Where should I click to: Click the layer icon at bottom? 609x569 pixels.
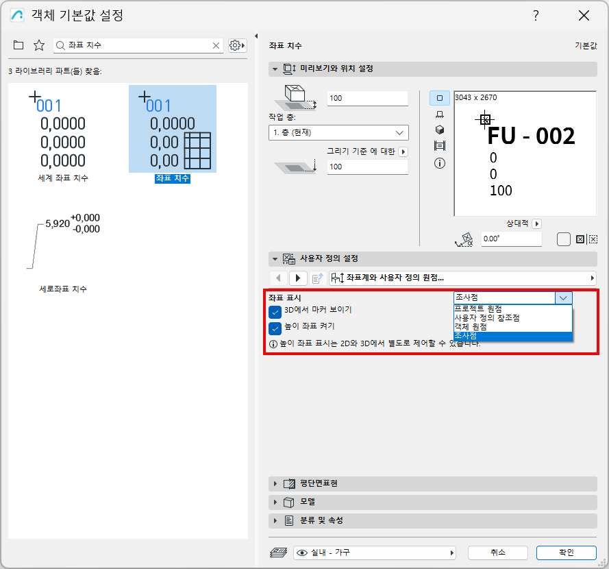point(278,553)
